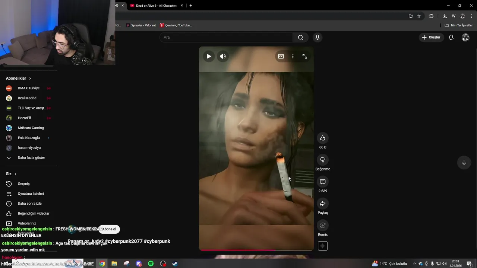Open Chrome downloads
Screen dimensions: 477x268
[x=445, y=16]
